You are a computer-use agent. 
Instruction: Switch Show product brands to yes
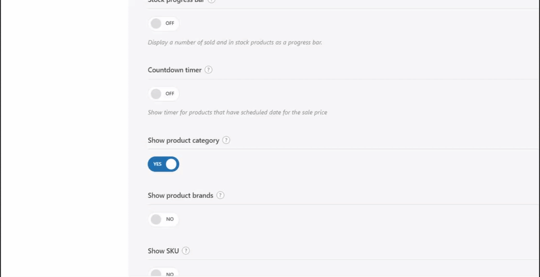(x=163, y=219)
